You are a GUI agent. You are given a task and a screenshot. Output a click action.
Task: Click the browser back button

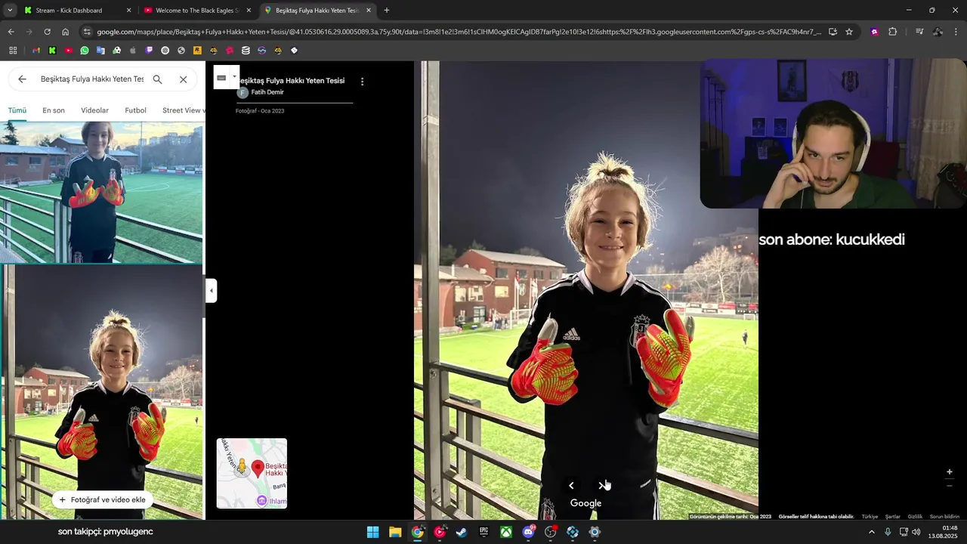(x=11, y=32)
